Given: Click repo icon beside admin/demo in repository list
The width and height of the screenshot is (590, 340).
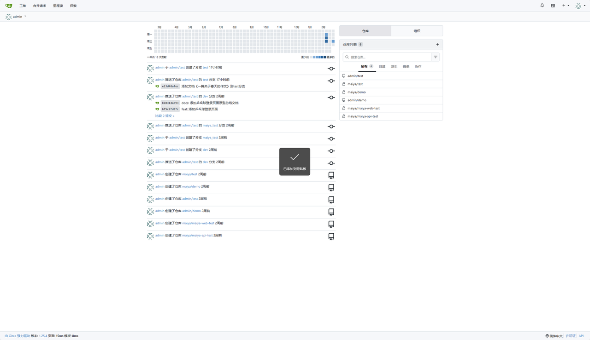Looking at the screenshot, I should tap(344, 100).
